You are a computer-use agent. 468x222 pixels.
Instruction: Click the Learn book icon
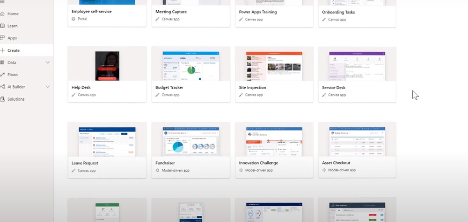pyautogui.click(x=2, y=26)
